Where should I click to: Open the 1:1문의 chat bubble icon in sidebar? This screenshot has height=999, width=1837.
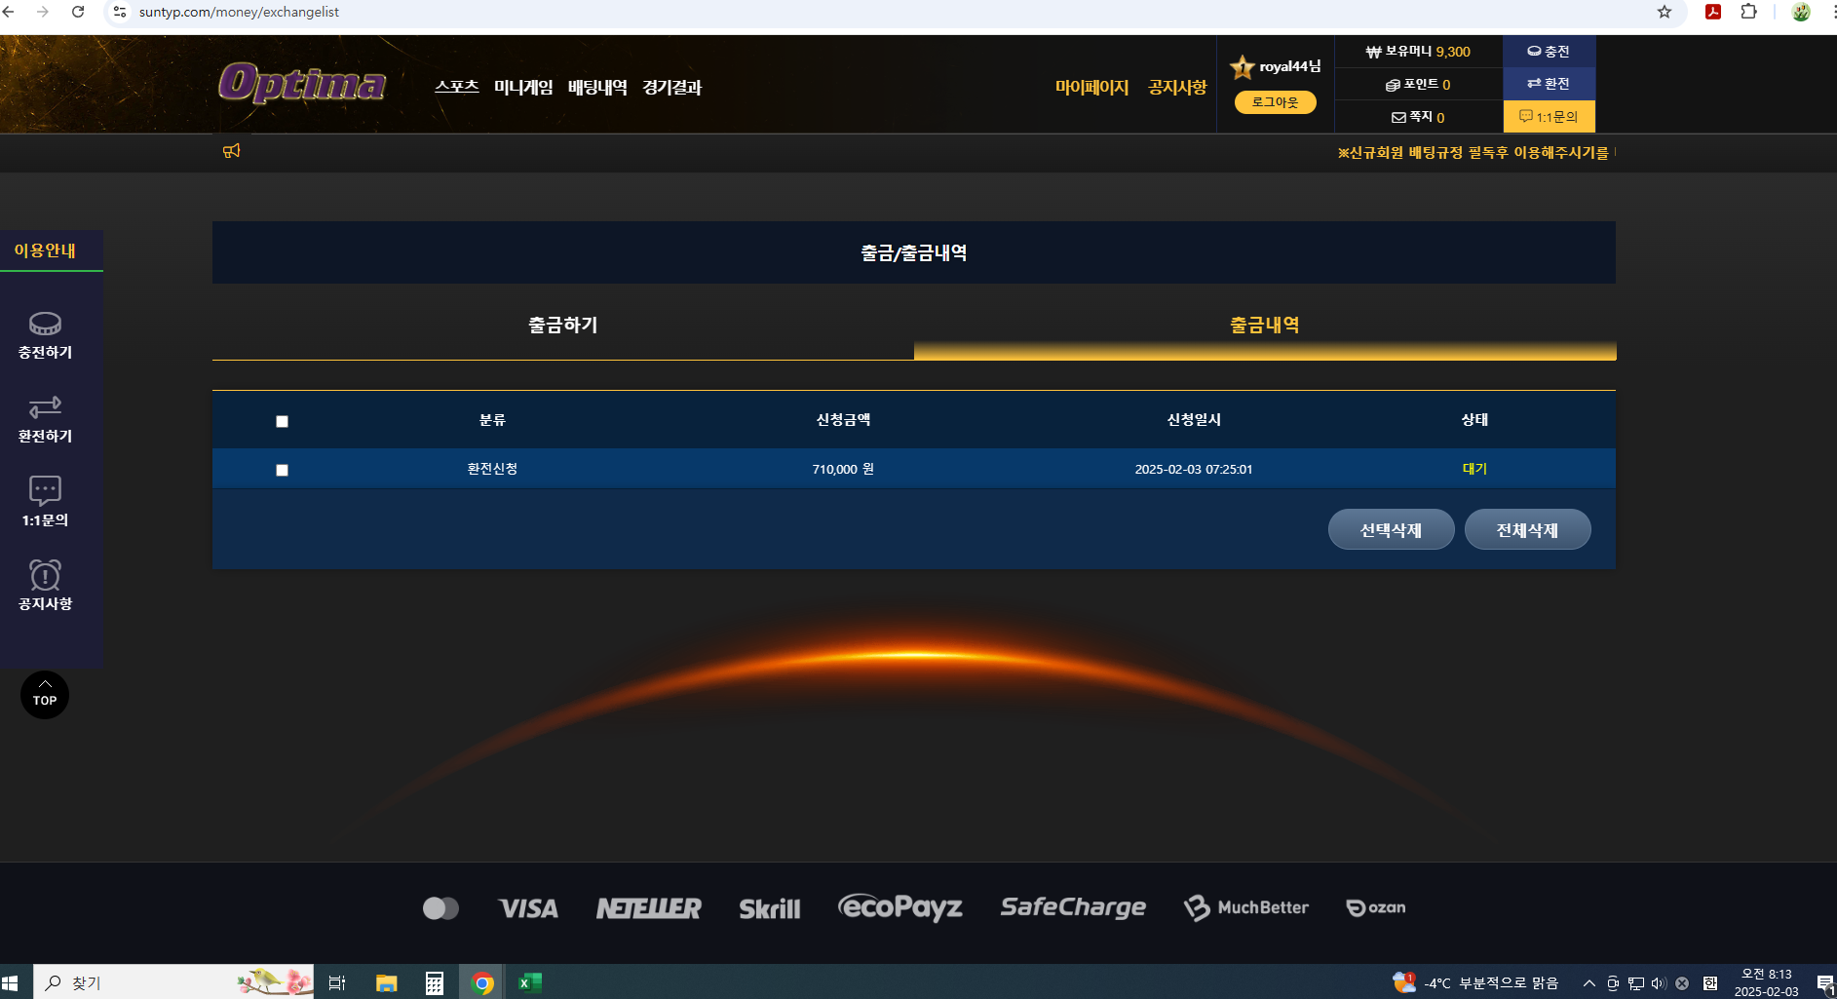click(45, 490)
